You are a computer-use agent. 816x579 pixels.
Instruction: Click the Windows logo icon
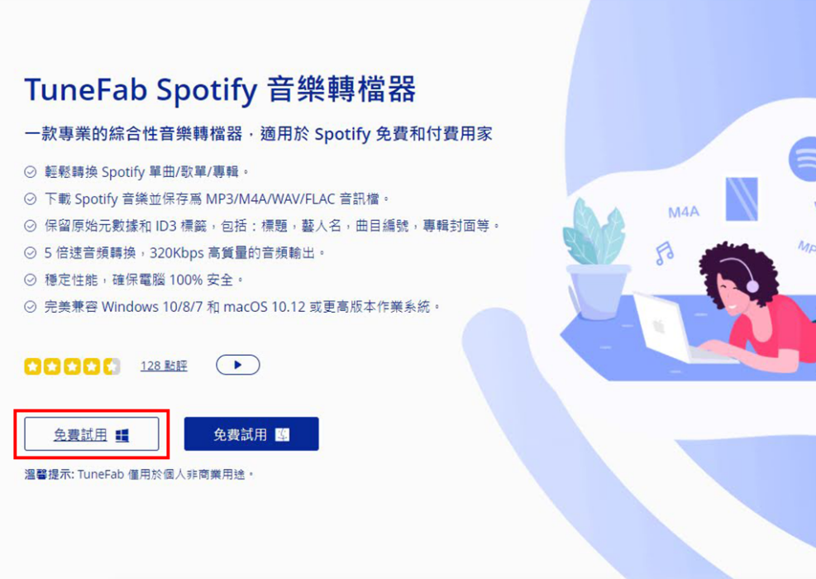click(122, 435)
